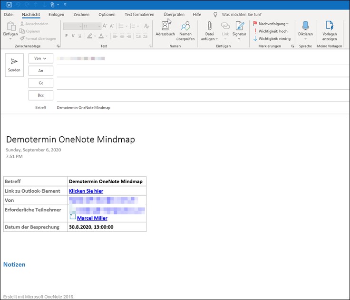Set Wichtigkeit: niedrig
The image size is (350, 300).
click(x=272, y=38)
